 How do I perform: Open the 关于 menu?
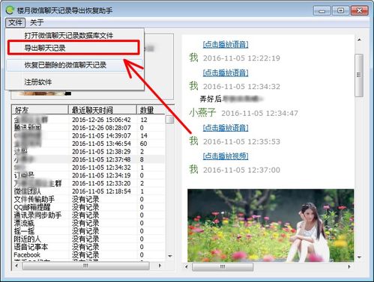[37, 22]
